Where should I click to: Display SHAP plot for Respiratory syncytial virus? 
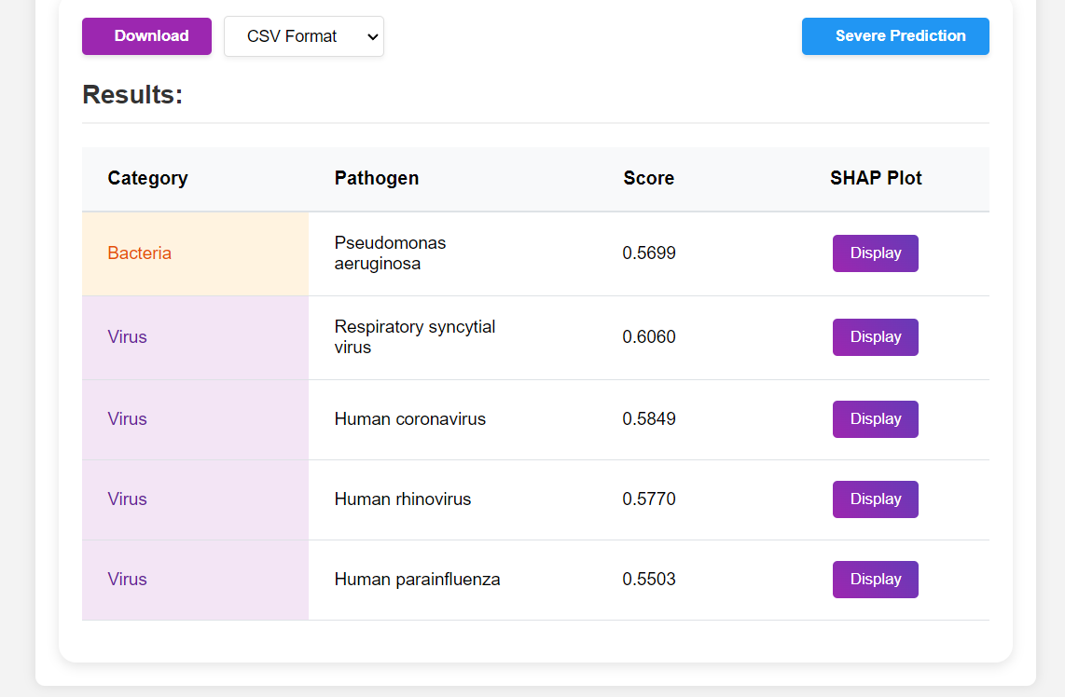[x=875, y=337]
